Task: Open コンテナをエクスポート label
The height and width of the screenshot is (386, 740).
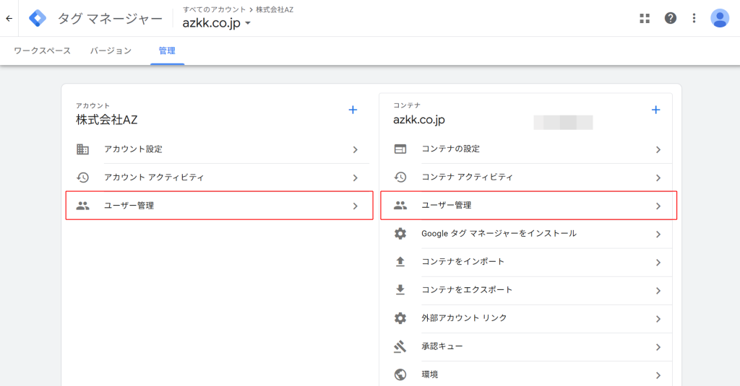Action: pos(467,290)
